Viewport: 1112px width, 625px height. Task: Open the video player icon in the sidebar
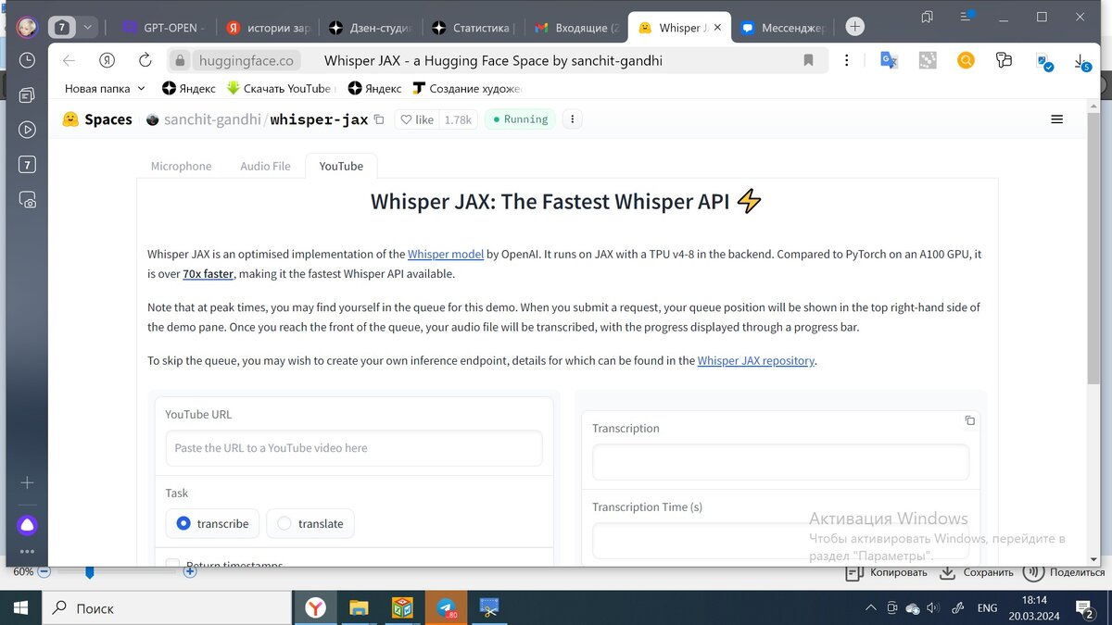pyautogui.click(x=27, y=130)
